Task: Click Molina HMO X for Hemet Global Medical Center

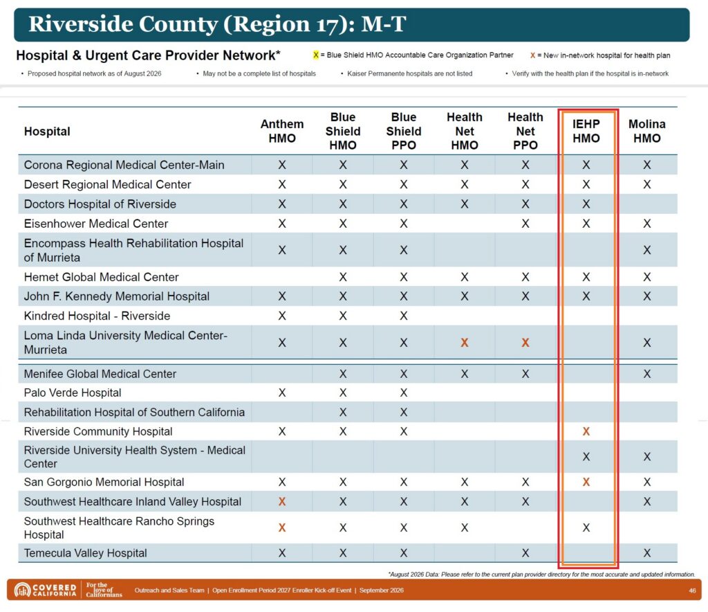Action: click(x=647, y=277)
